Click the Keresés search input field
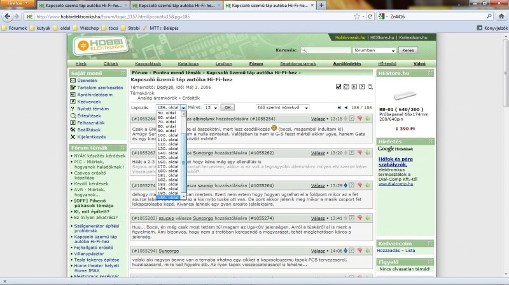 coord(326,51)
